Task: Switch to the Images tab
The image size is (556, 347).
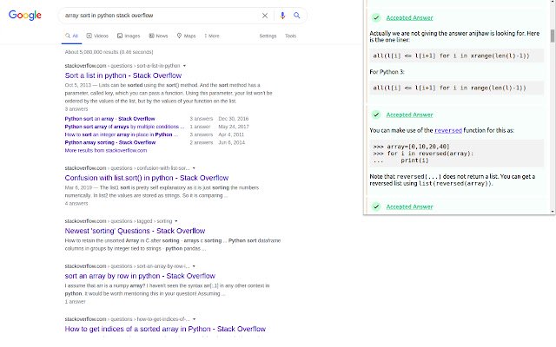Action: click(x=129, y=36)
